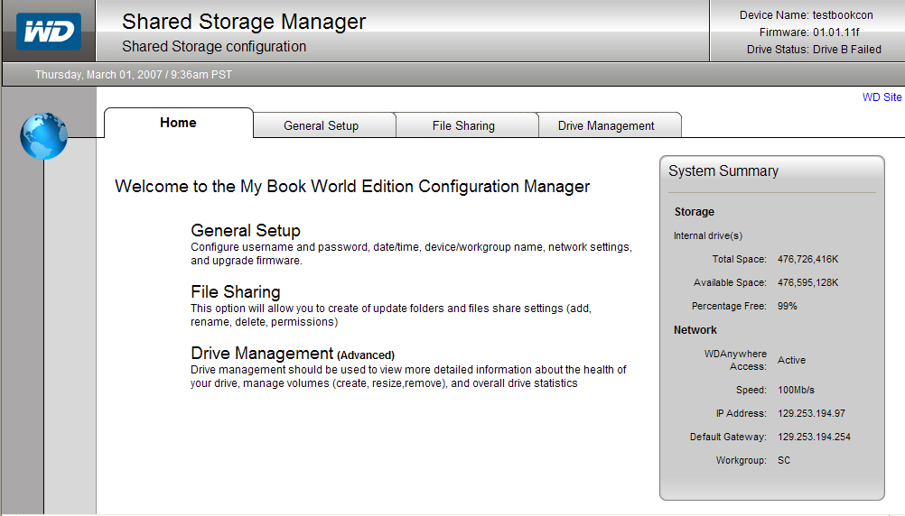Click the Welcome to My Book World Edition heading
The image size is (905, 516).
click(352, 186)
